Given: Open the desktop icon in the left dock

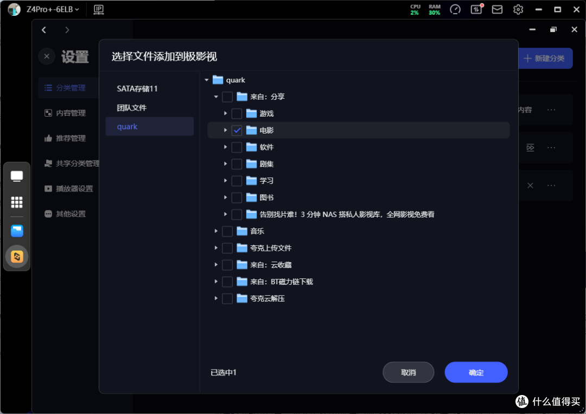Looking at the screenshot, I should point(17,176).
